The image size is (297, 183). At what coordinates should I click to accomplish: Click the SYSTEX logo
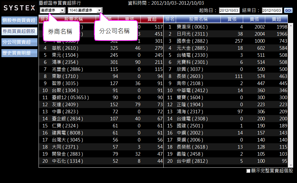pos(19,8)
